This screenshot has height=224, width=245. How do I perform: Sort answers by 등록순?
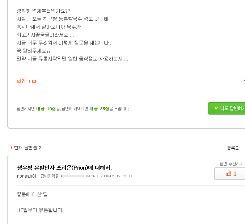233,148
